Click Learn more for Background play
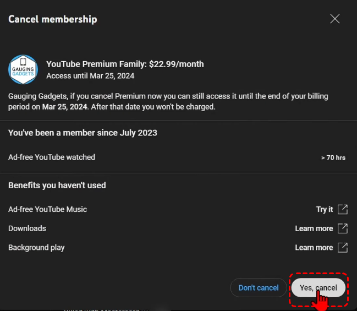Image resolution: width=357 pixels, height=311 pixels. coord(314,248)
